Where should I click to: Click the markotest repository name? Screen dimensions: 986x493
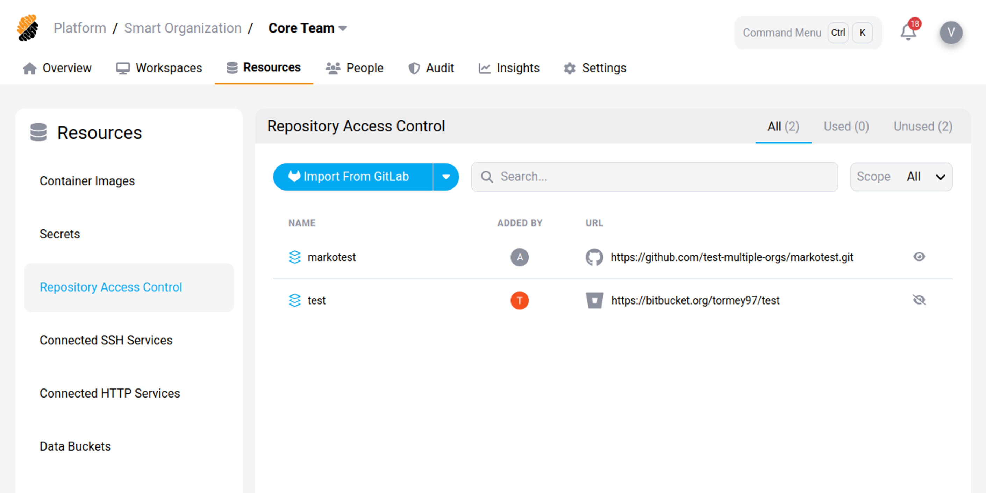[331, 257]
